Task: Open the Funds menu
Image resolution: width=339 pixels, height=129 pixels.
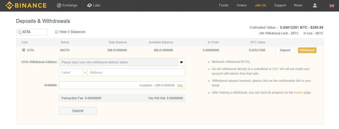Action: tap(224, 5)
